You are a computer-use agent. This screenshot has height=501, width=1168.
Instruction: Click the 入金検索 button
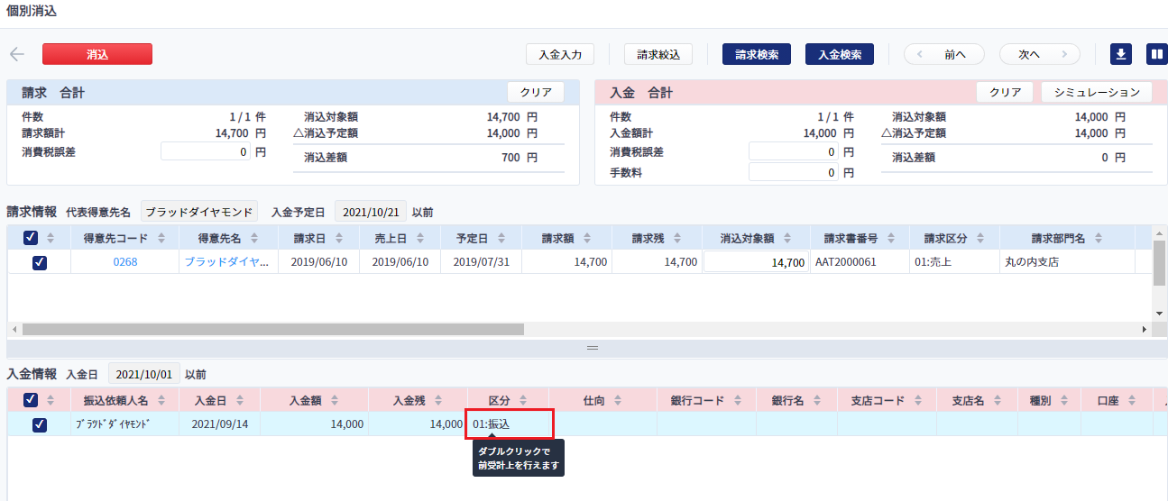pos(840,54)
